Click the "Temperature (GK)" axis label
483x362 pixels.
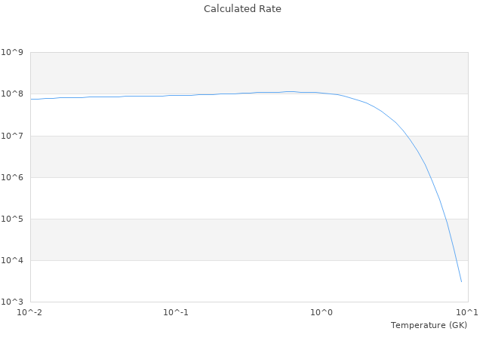pyautogui.click(x=429, y=325)
